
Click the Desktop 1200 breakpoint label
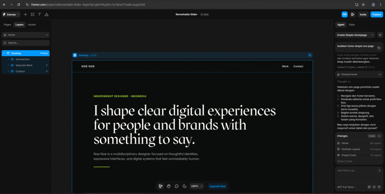[87, 55]
